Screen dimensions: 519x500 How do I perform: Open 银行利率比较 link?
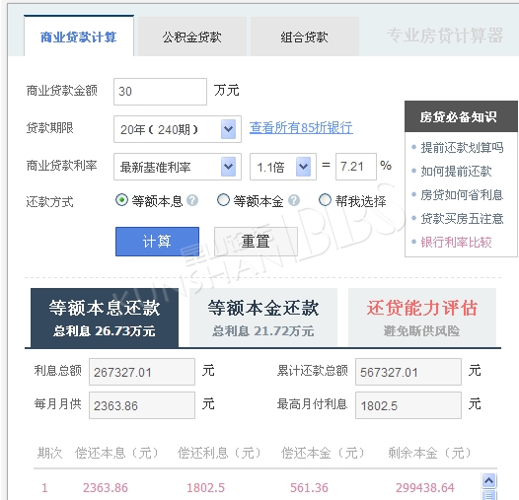coord(456,243)
